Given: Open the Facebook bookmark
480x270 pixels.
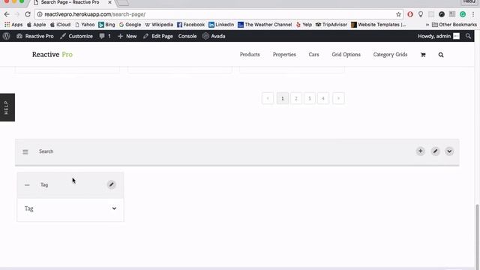Looking at the screenshot, I should [191, 25].
